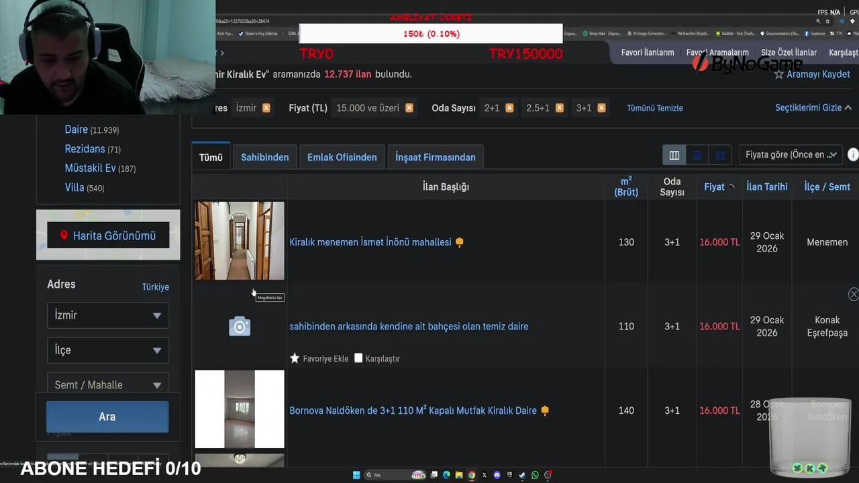
Task: Switch to list view icon
Action: [x=697, y=156]
